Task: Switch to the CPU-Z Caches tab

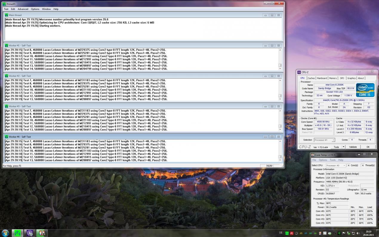Action: point(311,78)
